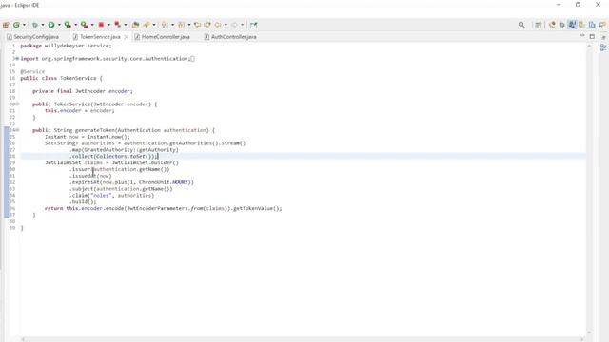609x342 pixels.
Task: Open the dropdown beside the red Stop icon
Action: [108, 25]
